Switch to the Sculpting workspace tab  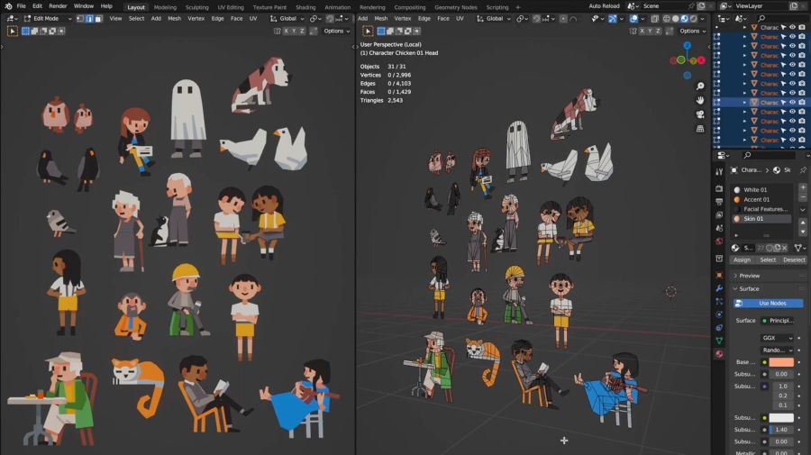pos(196,6)
